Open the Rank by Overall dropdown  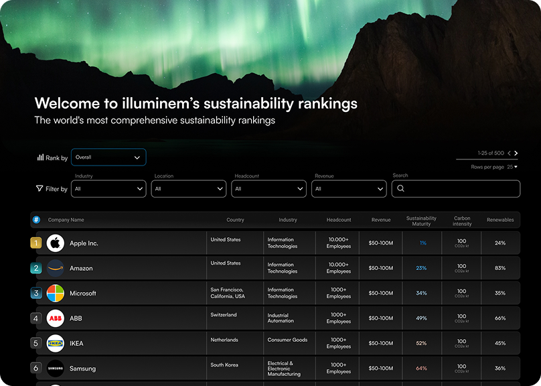(108, 157)
